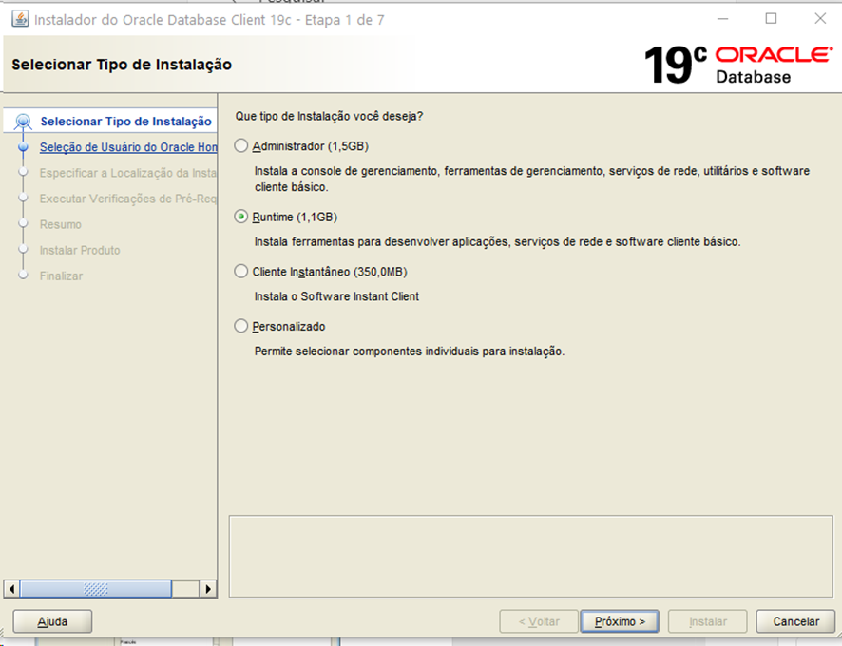Click the 'Selecionar Tipo de Instalação' page heading
This screenshot has height=646, width=842.
click(x=122, y=65)
